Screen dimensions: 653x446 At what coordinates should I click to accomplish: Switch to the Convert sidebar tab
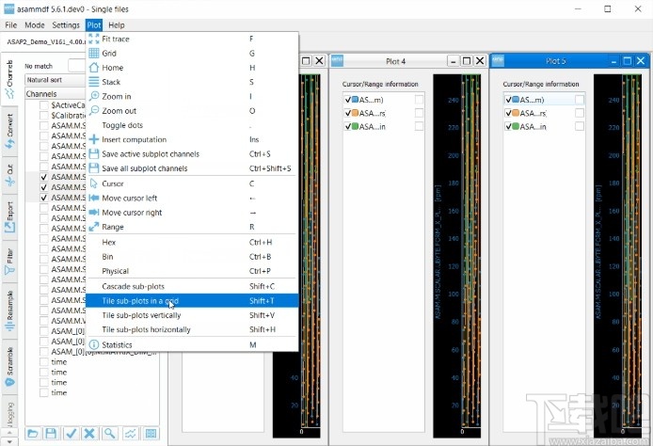coord(9,132)
